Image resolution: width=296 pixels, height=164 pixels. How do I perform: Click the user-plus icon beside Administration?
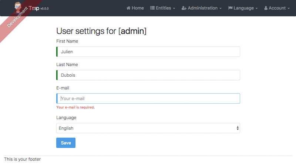[184, 8]
